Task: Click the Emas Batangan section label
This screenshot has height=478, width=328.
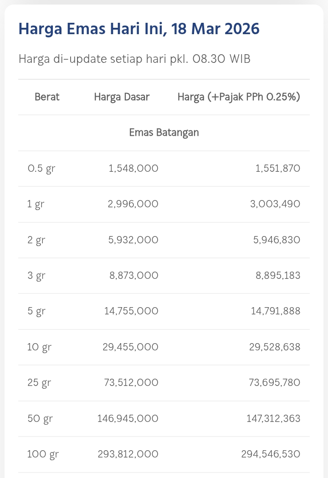Action: click(164, 133)
